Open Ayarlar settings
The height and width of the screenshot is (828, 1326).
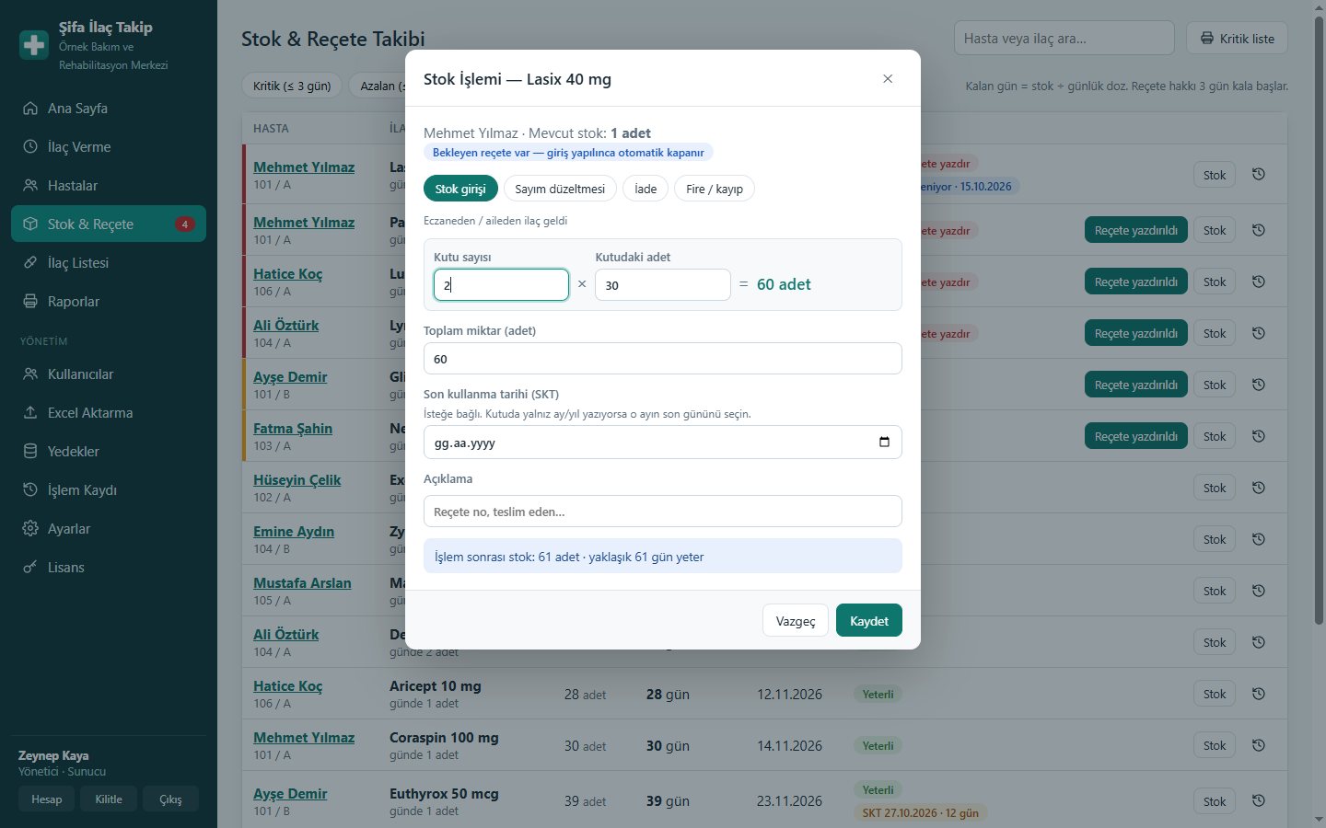(x=109, y=528)
